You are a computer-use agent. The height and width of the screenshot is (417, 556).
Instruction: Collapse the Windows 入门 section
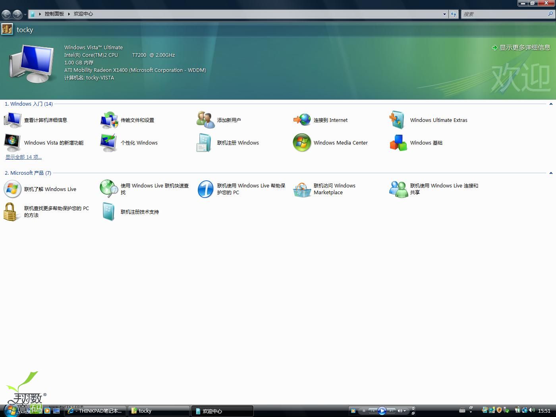pyautogui.click(x=551, y=104)
